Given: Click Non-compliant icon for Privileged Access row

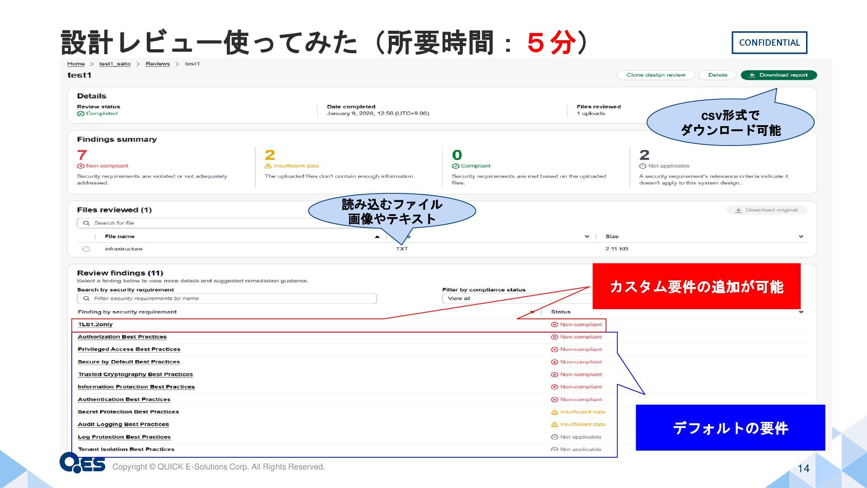Looking at the screenshot, I should pos(555,350).
